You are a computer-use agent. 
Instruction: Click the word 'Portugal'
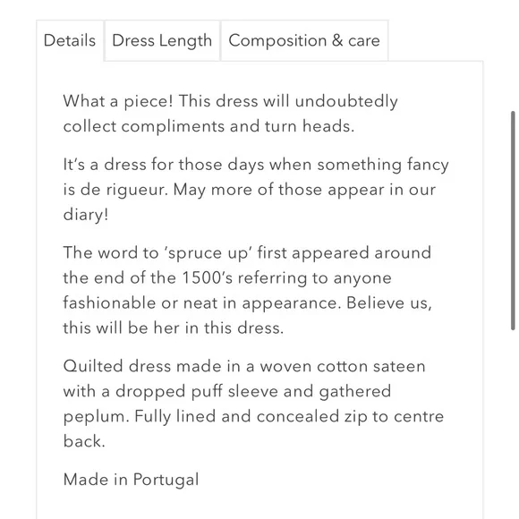[166, 480]
